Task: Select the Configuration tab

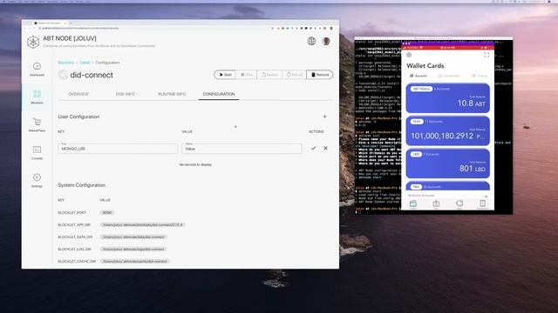Action: coord(219,94)
